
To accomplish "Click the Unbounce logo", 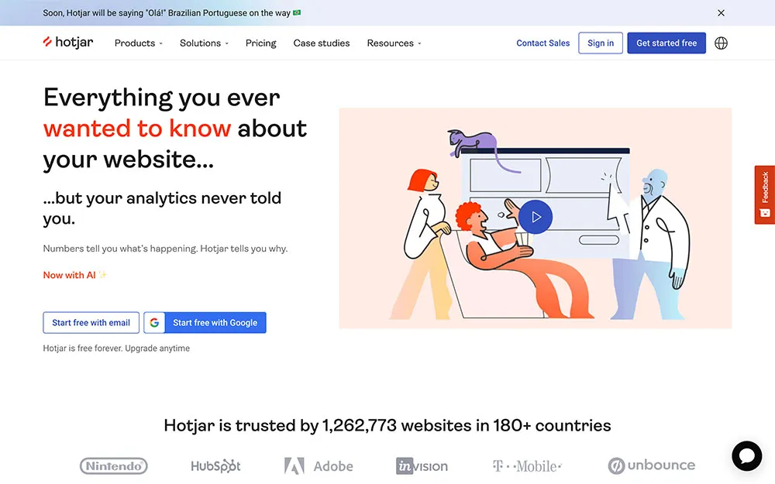I will tap(652, 465).
